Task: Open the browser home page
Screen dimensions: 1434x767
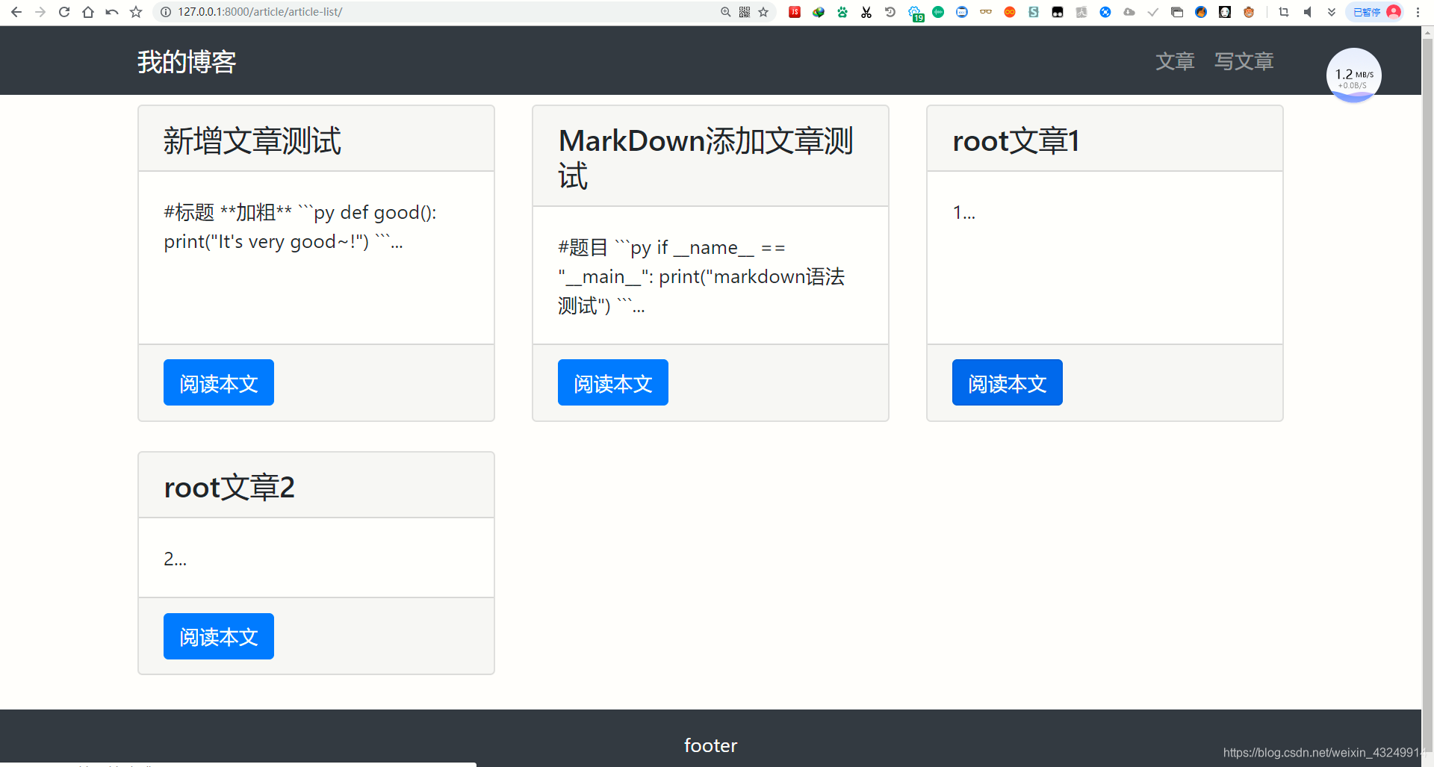Action: click(x=88, y=12)
